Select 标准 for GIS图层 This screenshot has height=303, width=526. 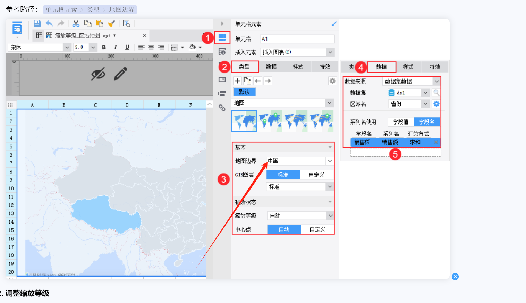point(283,175)
